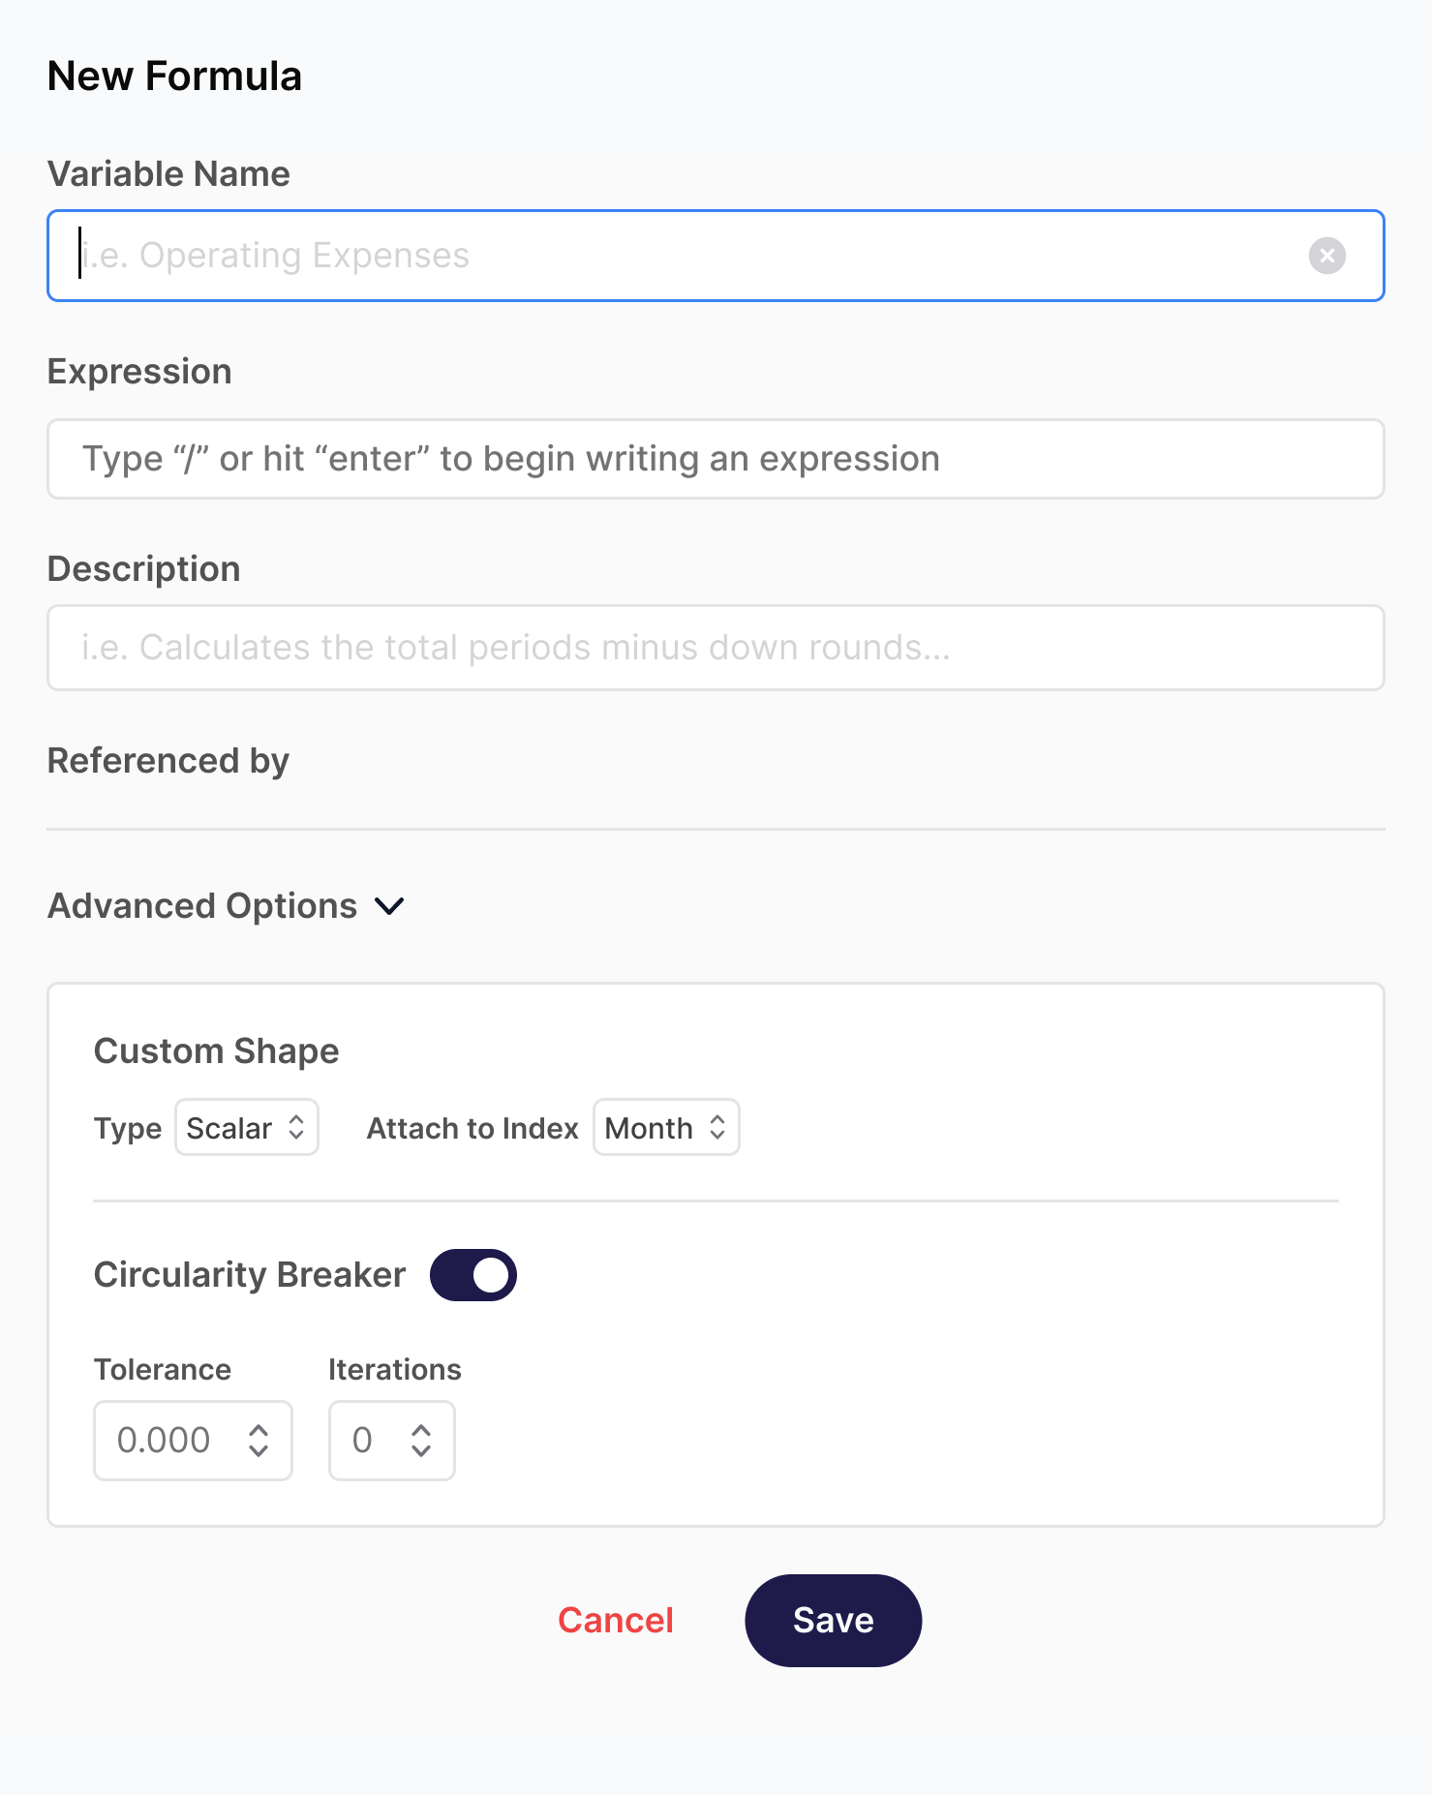
Task: Open the Type Scalar dropdown
Action: pos(247,1127)
